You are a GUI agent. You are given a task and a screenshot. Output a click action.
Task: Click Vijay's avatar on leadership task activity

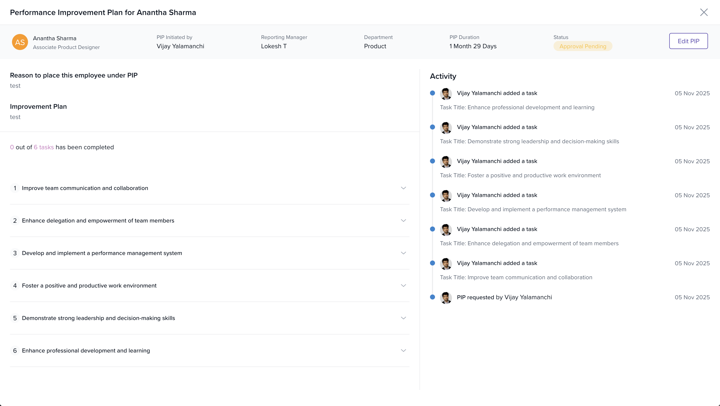point(446,128)
